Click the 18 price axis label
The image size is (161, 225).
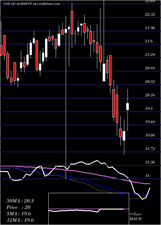(147, 176)
